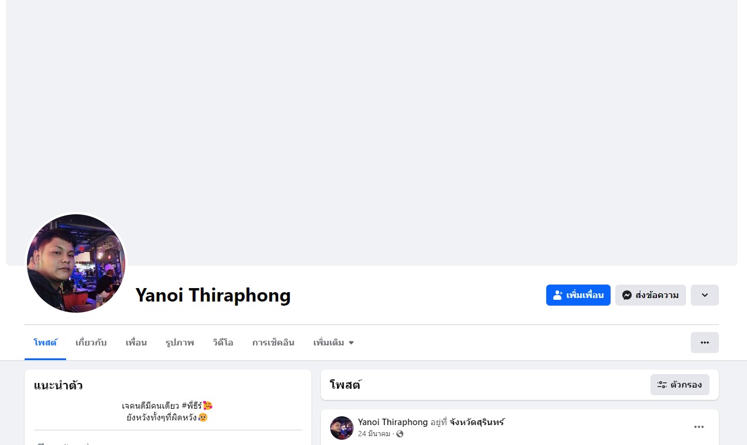The image size is (747, 445).
Task: Expand the chevron dropdown next to message button
Action: coord(705,295)
